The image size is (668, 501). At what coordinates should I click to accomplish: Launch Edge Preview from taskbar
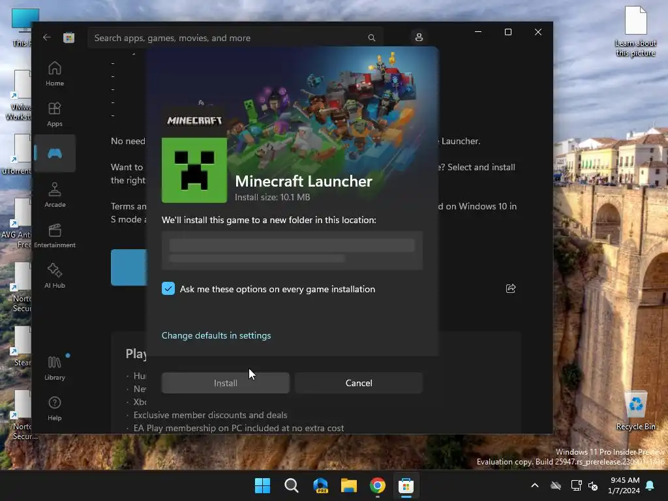coord(320,485)
